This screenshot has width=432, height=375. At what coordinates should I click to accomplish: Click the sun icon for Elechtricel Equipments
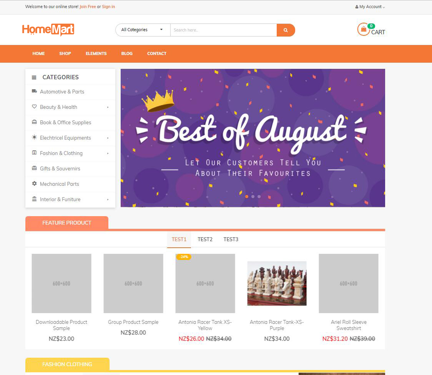(34, 137)
